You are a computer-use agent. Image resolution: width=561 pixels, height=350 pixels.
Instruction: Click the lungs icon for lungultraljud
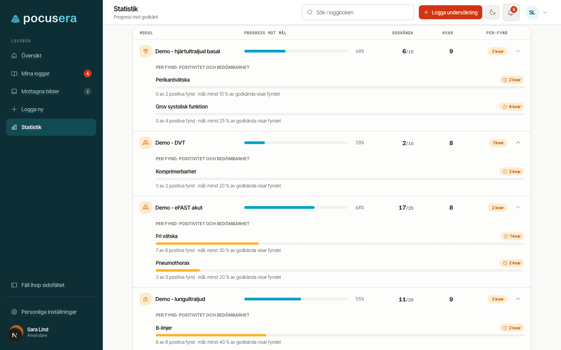tap(146, 299)
